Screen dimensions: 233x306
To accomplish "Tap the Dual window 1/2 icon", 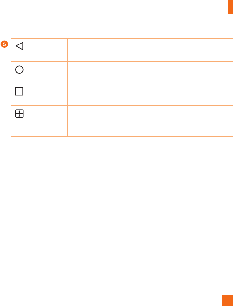I will point(19,114).
